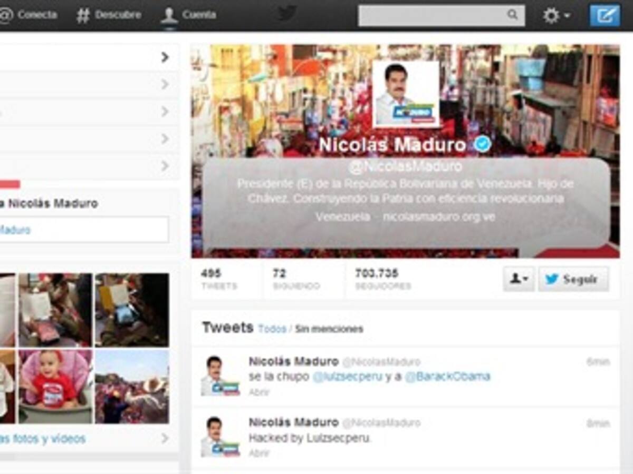Viewport: 633px width, 474px height.
Task: Expand the first left sidebar chevron row
Action: point(89,57)
